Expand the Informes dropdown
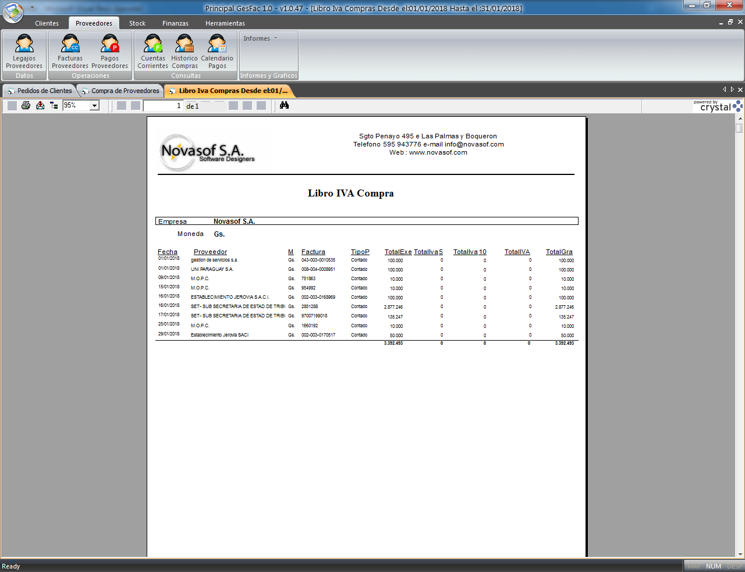 260,38
